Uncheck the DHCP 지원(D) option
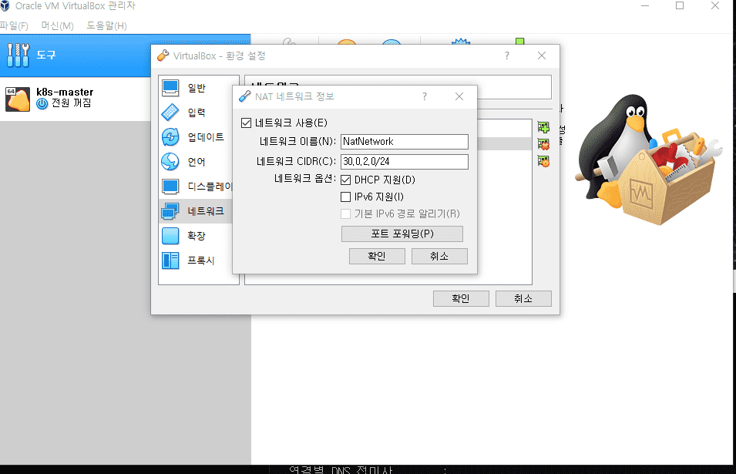This screenshot has width=736, height=474. point(345,180)
